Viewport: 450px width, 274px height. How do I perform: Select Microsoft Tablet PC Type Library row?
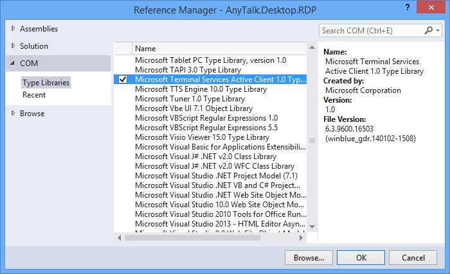[210, 60]
